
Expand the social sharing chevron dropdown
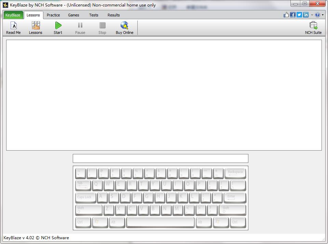pyautogui.click(x=312, y=15)
